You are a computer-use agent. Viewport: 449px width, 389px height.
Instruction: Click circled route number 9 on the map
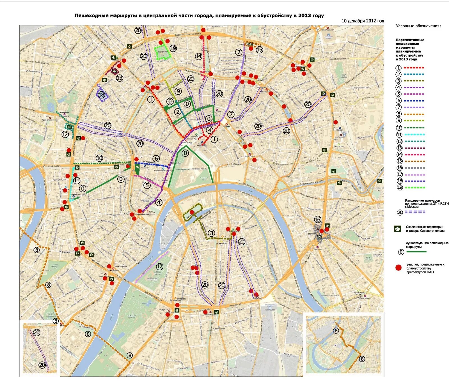(178, 91)
